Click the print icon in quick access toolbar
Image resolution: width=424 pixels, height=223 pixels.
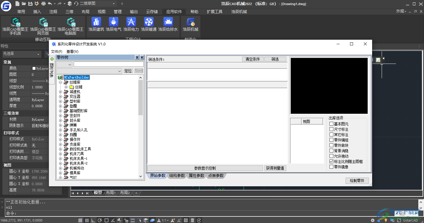click(x=44, y=4)
